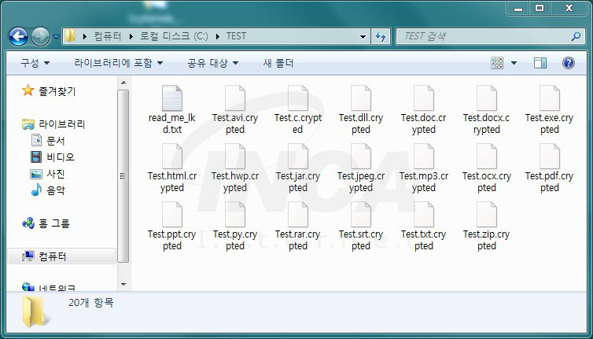Select the Test.txt.crypted file icon
The height and width of the screenshot is (339, 593).
(424, 215)
